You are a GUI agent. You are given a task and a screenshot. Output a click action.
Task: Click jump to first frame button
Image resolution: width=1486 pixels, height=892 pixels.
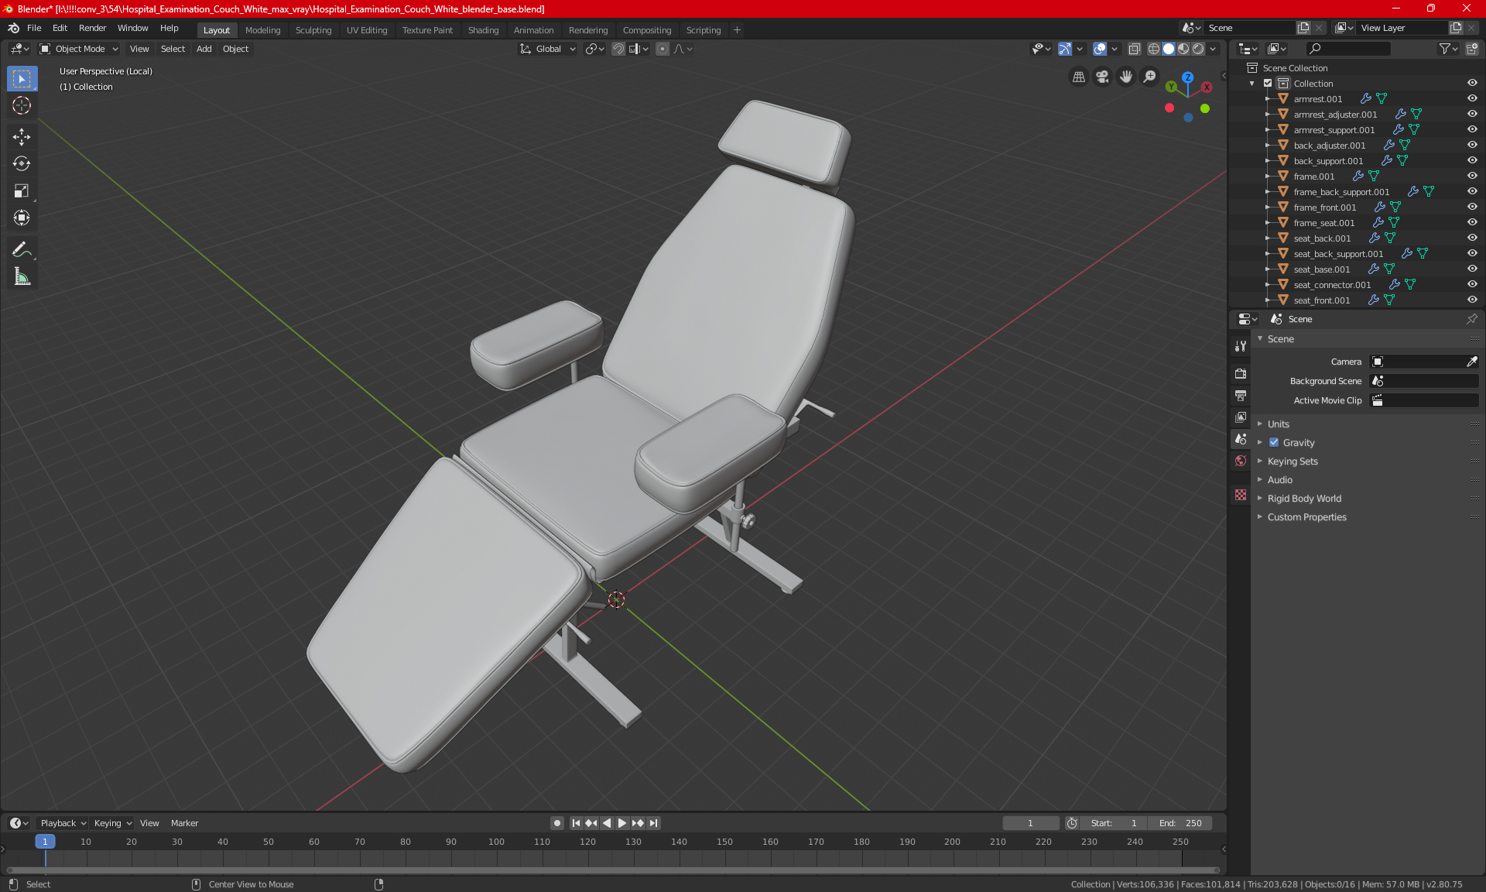[576, 823]
